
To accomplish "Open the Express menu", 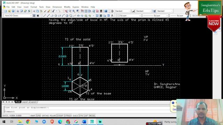I will pyautogui.click(x=76, y=7).
